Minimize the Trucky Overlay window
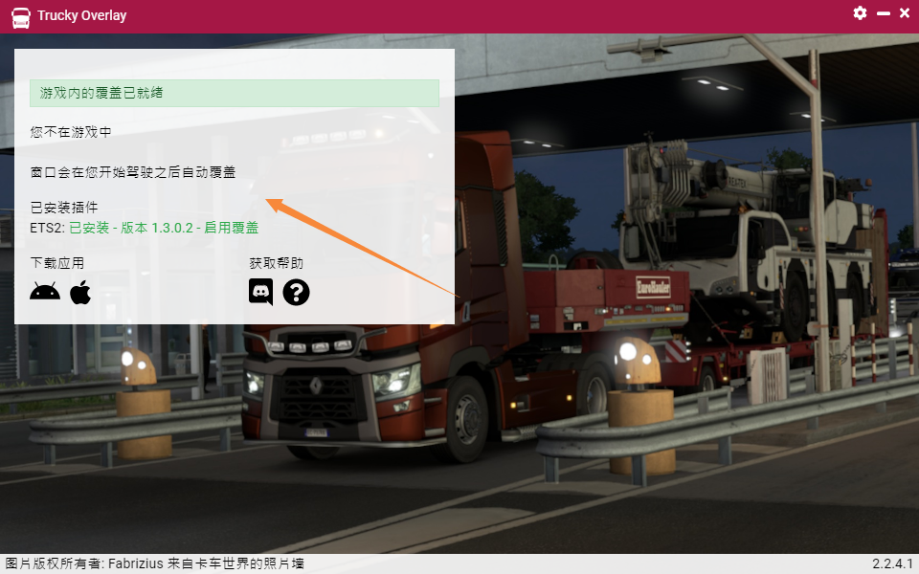This screenshot has height=574, width=919. tap(884, 13)
